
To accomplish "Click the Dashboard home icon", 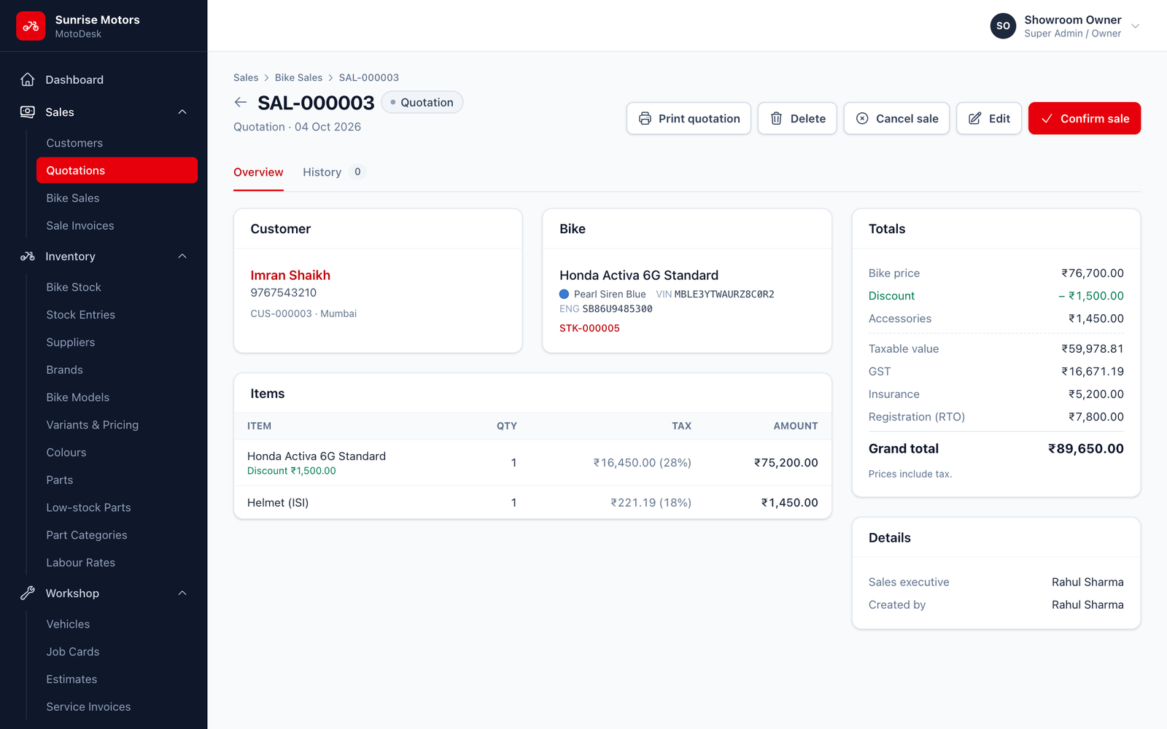I will tap(28, 79).
